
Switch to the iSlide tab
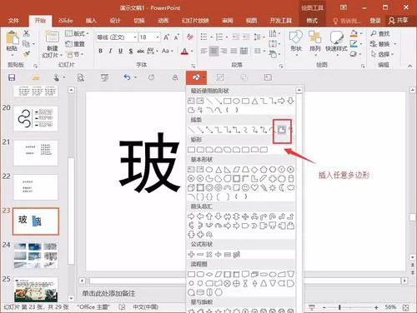point(66,21)
